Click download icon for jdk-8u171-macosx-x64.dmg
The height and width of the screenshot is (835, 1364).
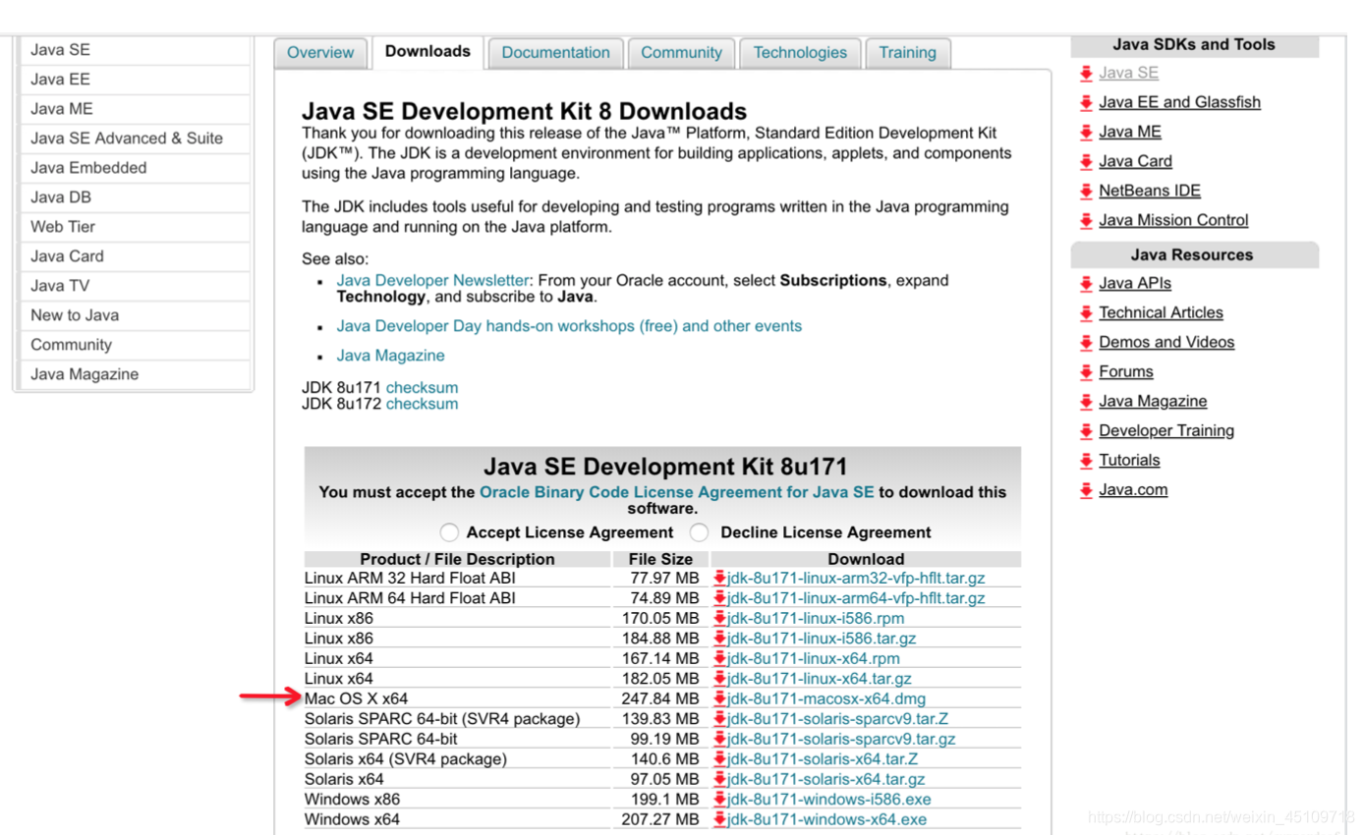(x=719, y=698)
